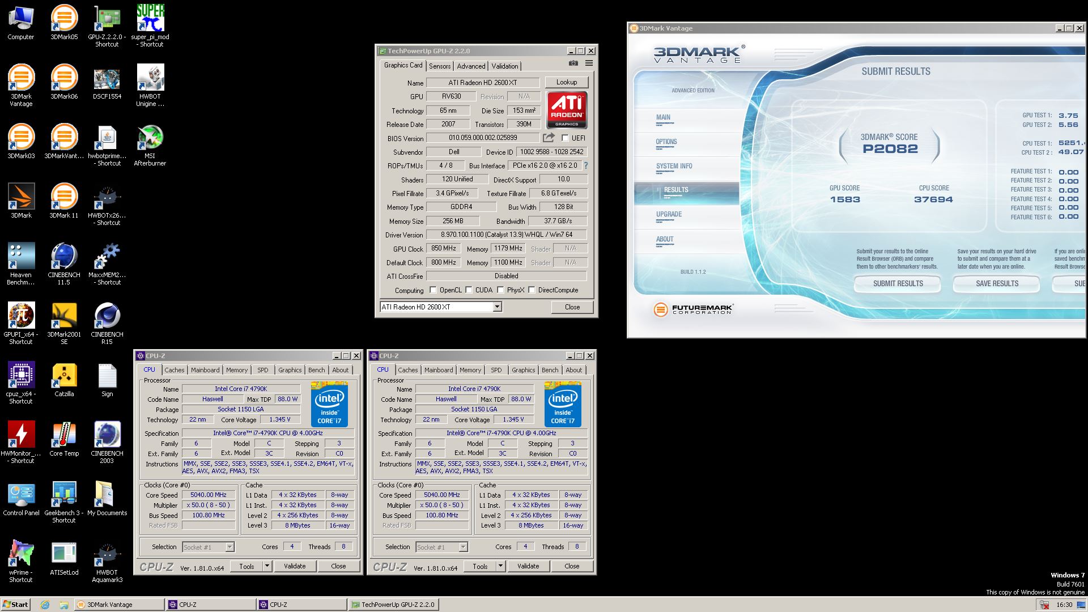Toggle the OpenCL checkbox
The image size is (1088, 612).
tap(433, 290)
